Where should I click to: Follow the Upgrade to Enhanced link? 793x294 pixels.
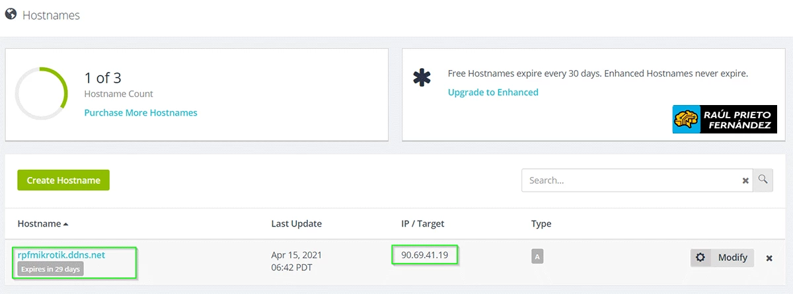[493, 92]
